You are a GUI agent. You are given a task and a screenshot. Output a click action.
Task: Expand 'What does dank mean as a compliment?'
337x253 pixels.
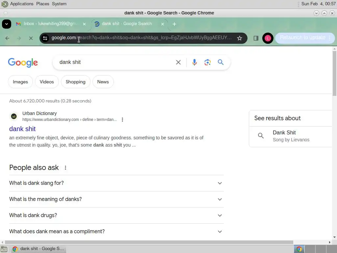coord(116,232)
